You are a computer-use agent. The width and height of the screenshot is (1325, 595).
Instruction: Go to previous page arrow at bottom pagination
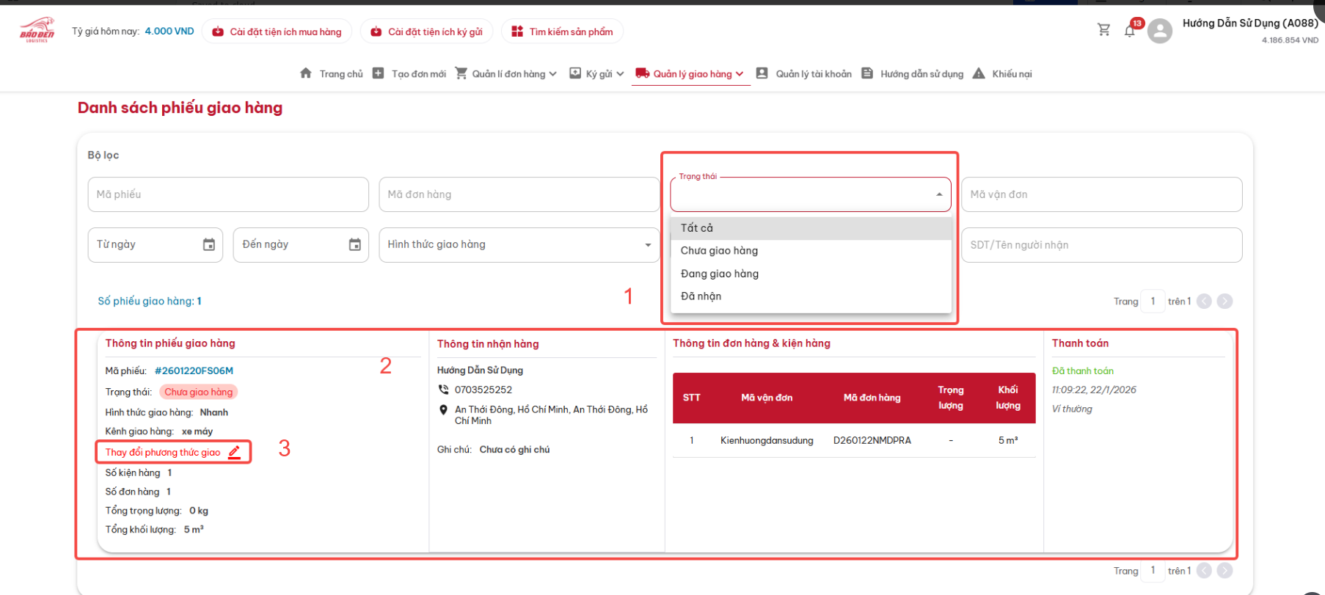[1204, 570]
